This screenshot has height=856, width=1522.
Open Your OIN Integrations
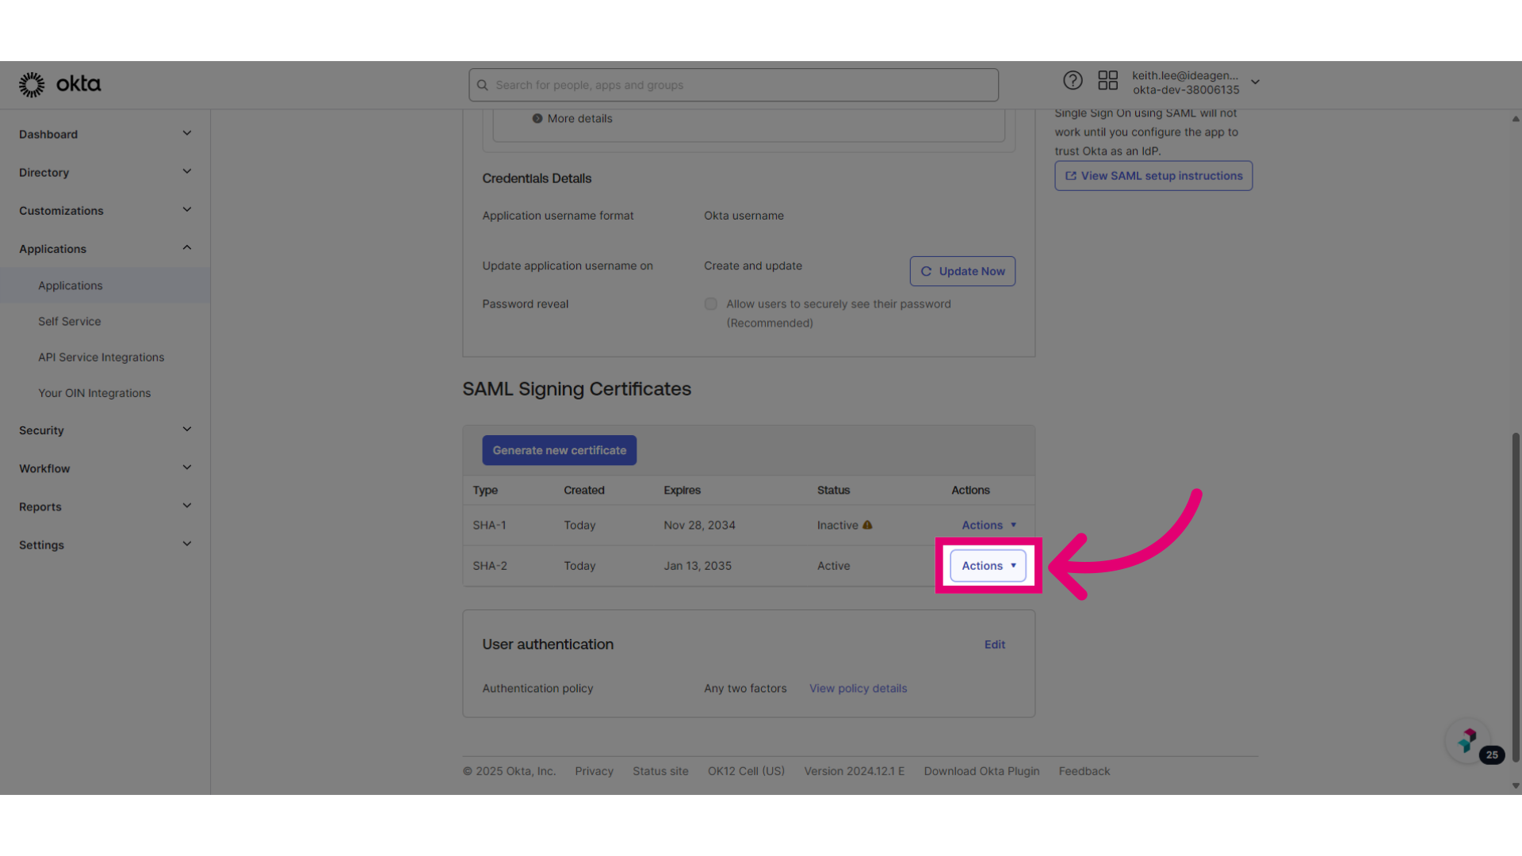coord(94,392)
